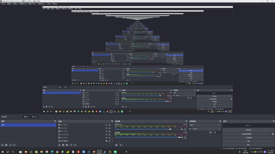Move the selected source up
This screenshot has width=275, height=154.
[x=71, y=145]
